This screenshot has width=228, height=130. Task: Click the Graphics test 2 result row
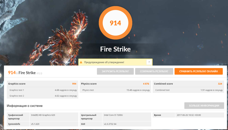[x=42, y=96]
